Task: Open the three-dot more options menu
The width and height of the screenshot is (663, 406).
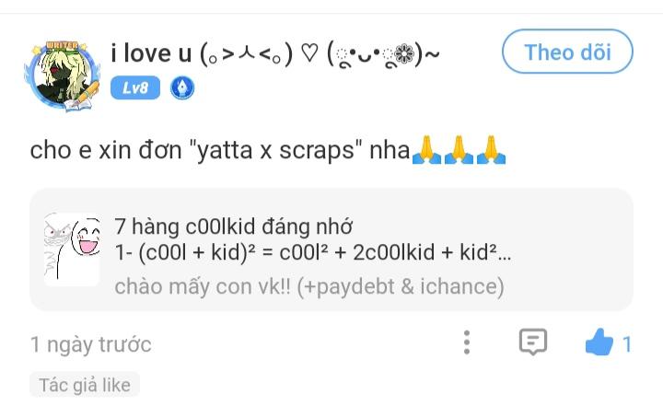Action: (467, 343)
